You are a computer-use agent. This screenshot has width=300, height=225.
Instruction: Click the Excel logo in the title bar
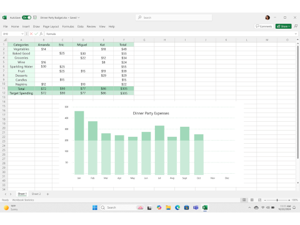point(4,17)
